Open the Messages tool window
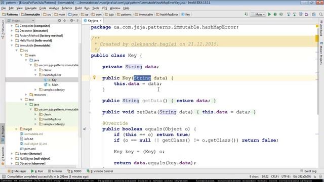 click(17, 171)
